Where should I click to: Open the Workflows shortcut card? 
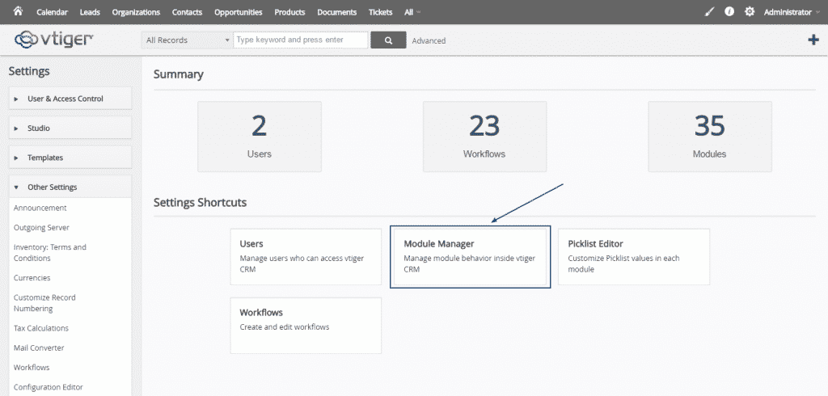coord(306,325)
